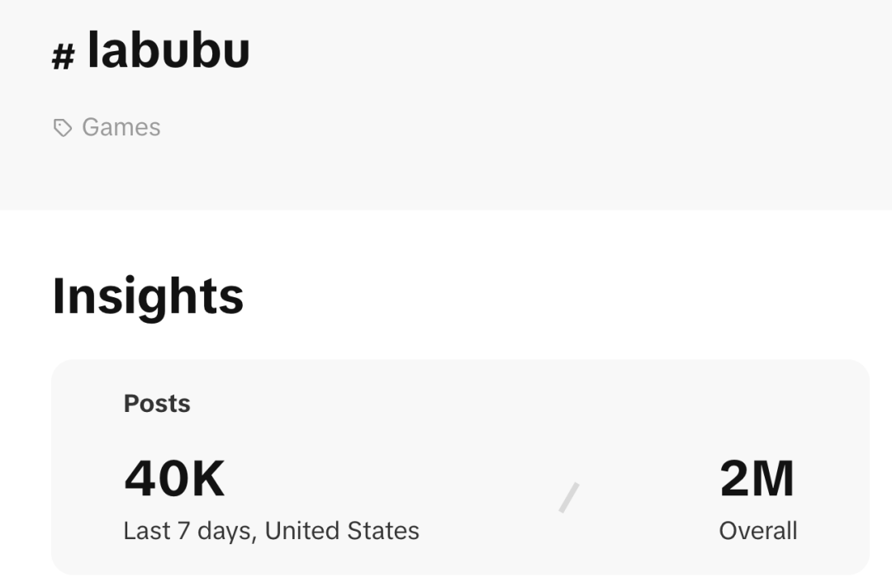This screenshot has height=582, width=892.
Task: Click the word labubu in the title
Action: pos(169,51)
